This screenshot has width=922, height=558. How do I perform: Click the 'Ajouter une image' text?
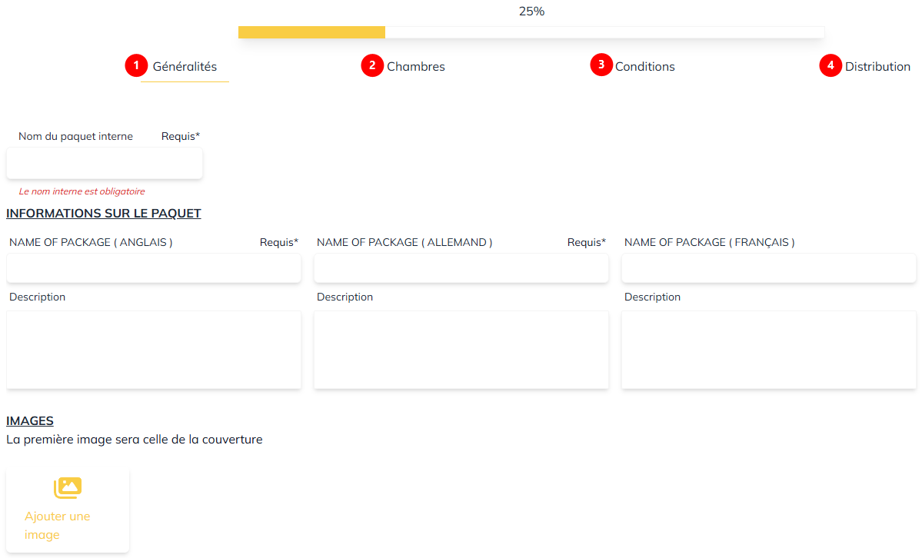click(x=58, y=525)
